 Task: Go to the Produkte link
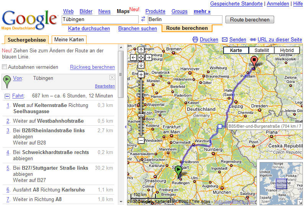point(155,11)
